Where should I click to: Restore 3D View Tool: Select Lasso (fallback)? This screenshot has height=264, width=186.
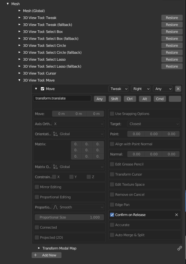[172, 66]
